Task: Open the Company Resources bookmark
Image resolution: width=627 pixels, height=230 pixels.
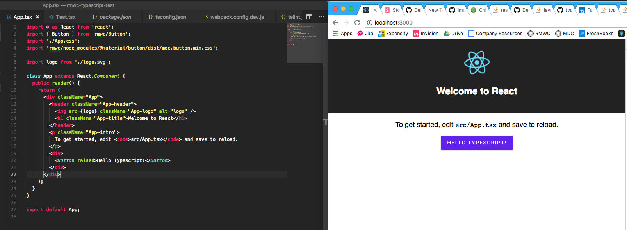Action: pos(495,34)
